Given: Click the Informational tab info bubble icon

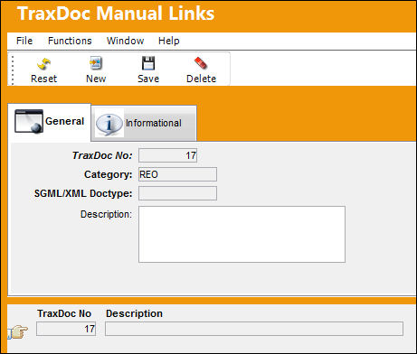Looking at the screenshot, I should pos(109,124).
